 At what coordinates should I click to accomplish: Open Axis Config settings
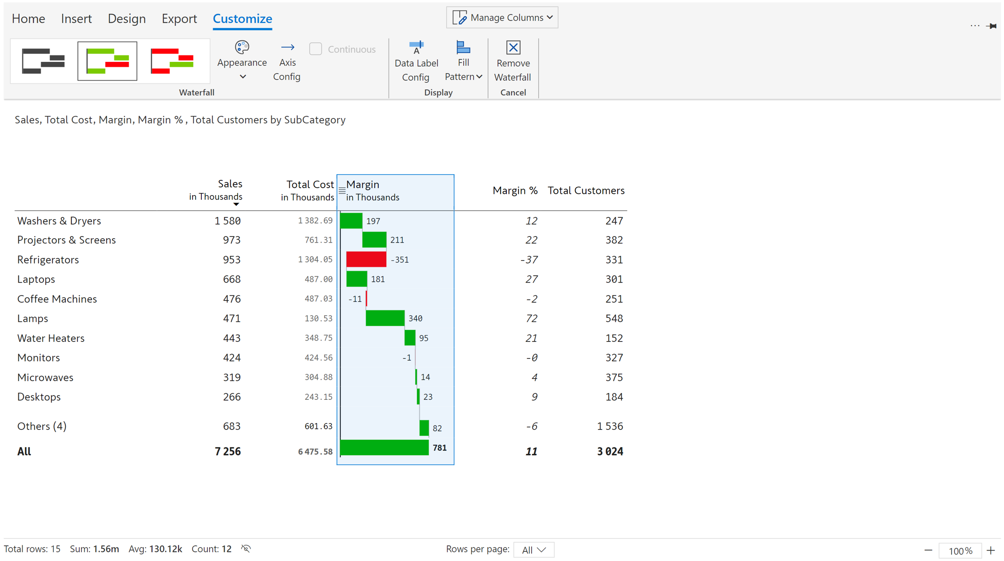(287, 62)
